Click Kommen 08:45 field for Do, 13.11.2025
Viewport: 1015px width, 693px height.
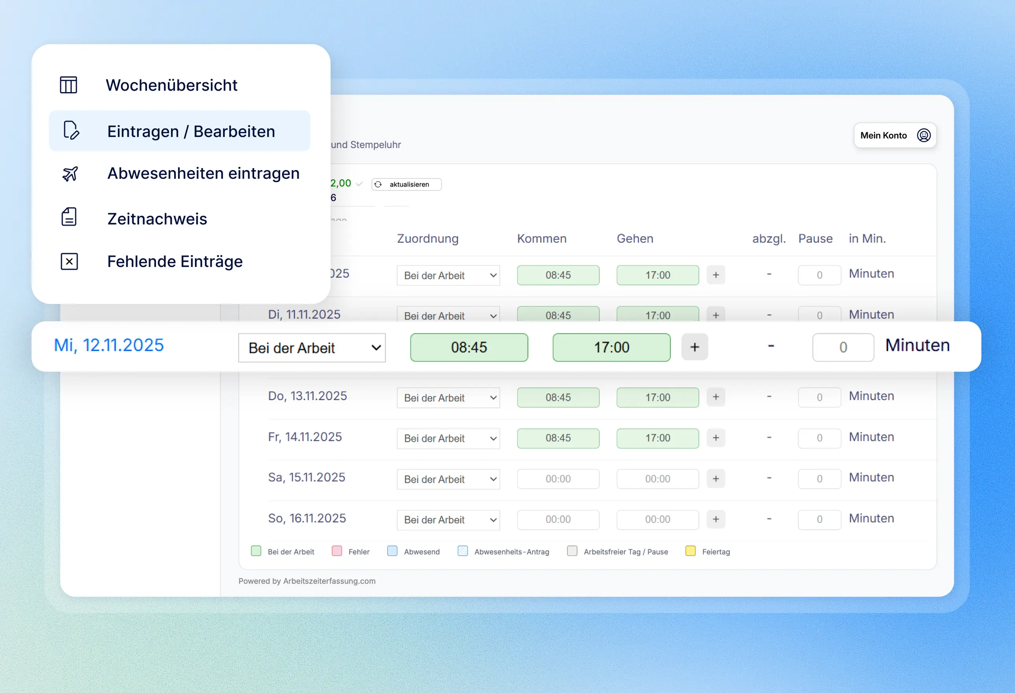pyautogui.click(x=558, y=398)
